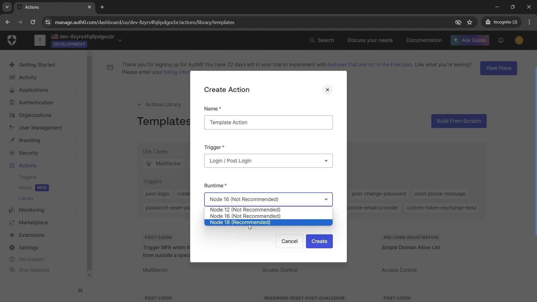Open Triggers under Actions
The width and height of the screenshot is (537, 302).
click(x=27, y=177)
